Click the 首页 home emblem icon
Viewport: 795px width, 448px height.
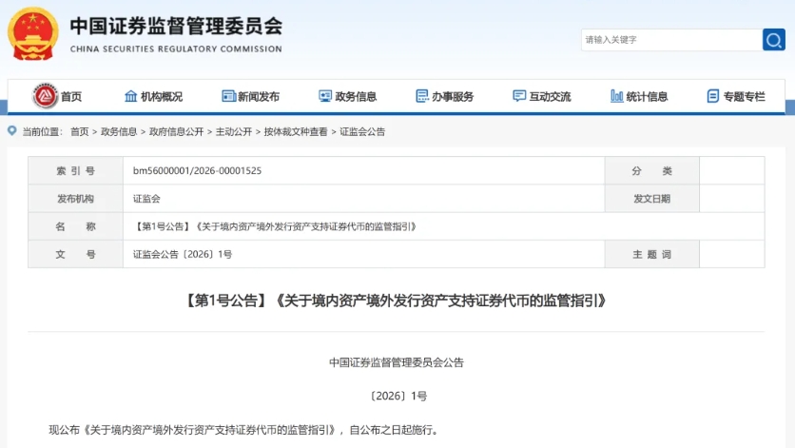46,96
